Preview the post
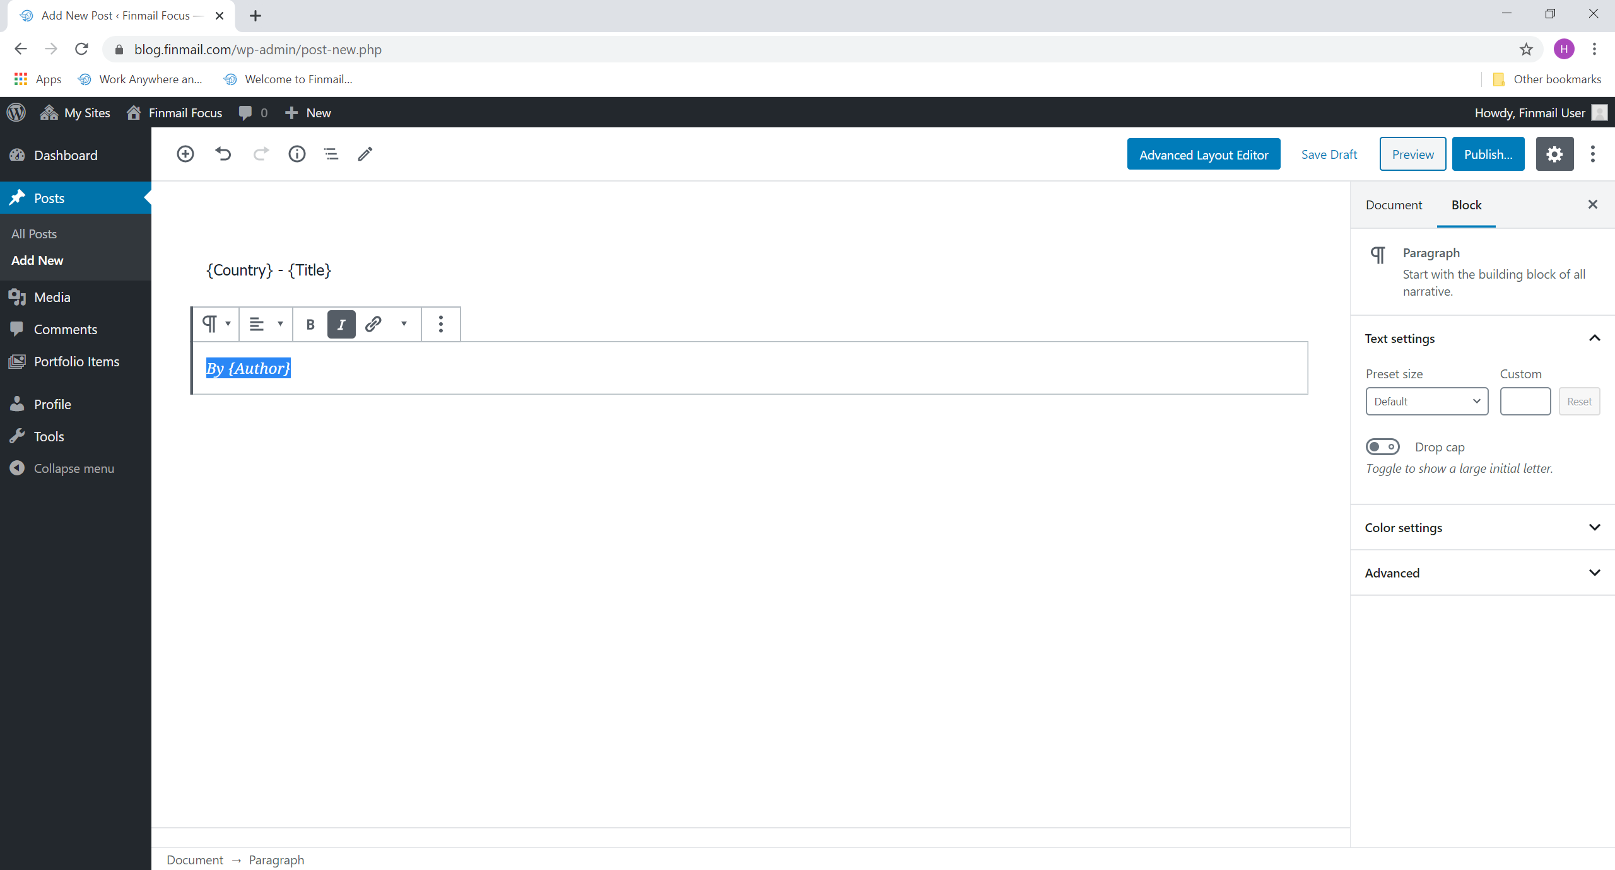Viewport: 1615px width, 870px height. [x=1413, y=154]
